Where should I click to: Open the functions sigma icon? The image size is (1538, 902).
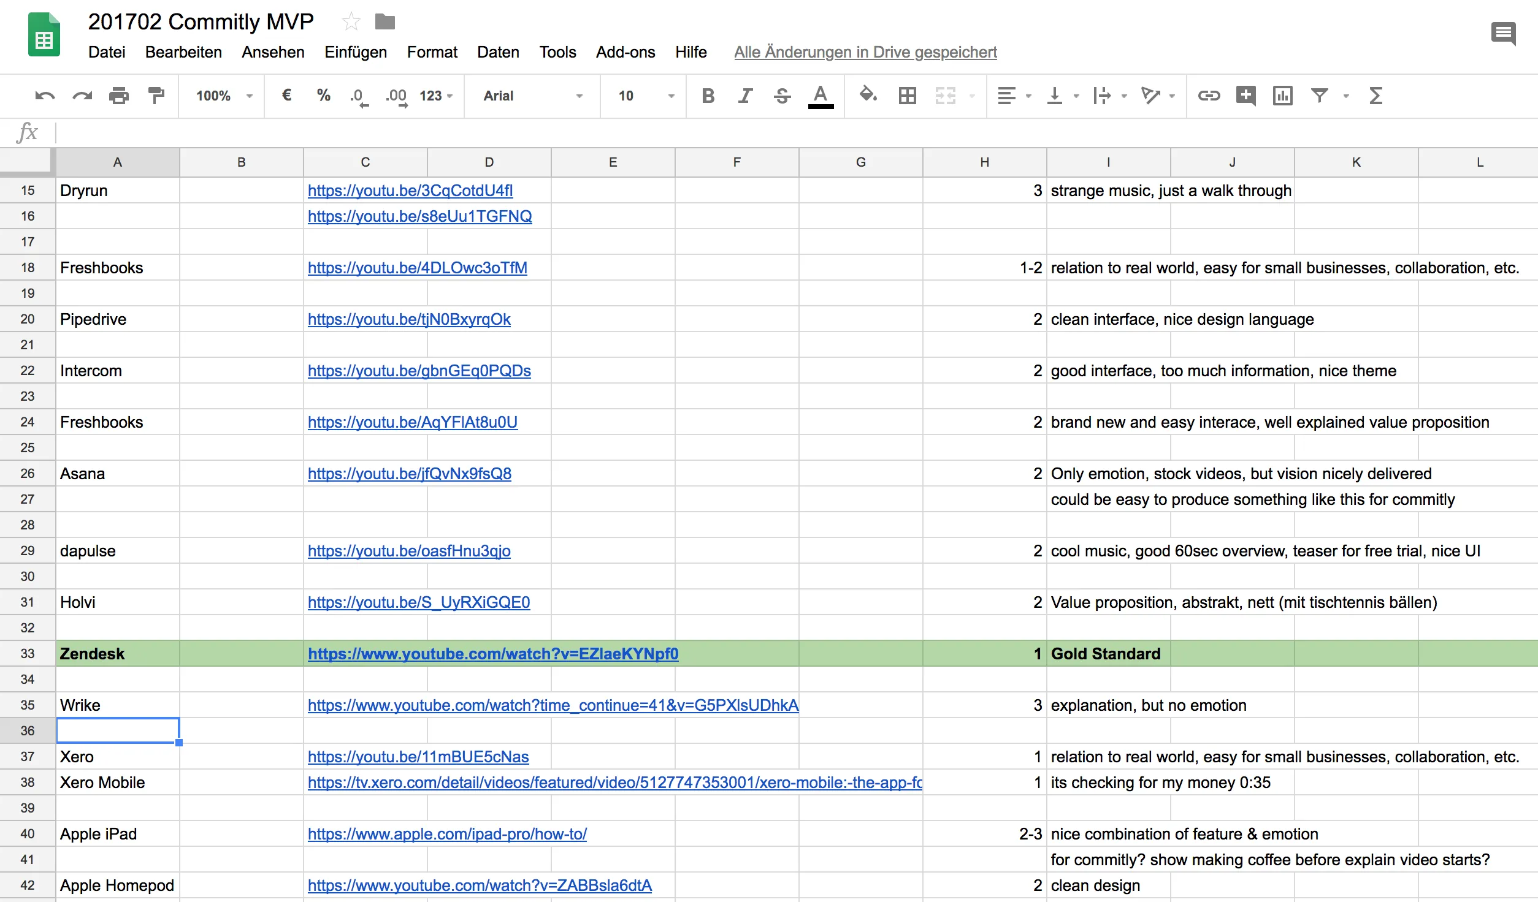click(x=1375, y=96)
